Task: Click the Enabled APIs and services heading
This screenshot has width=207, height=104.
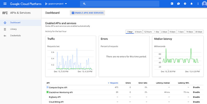Action: coord(61,23)
